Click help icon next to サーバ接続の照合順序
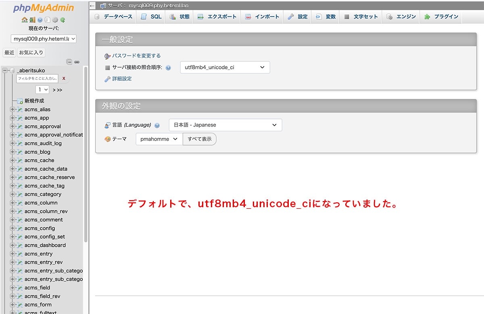 [168, 68]
